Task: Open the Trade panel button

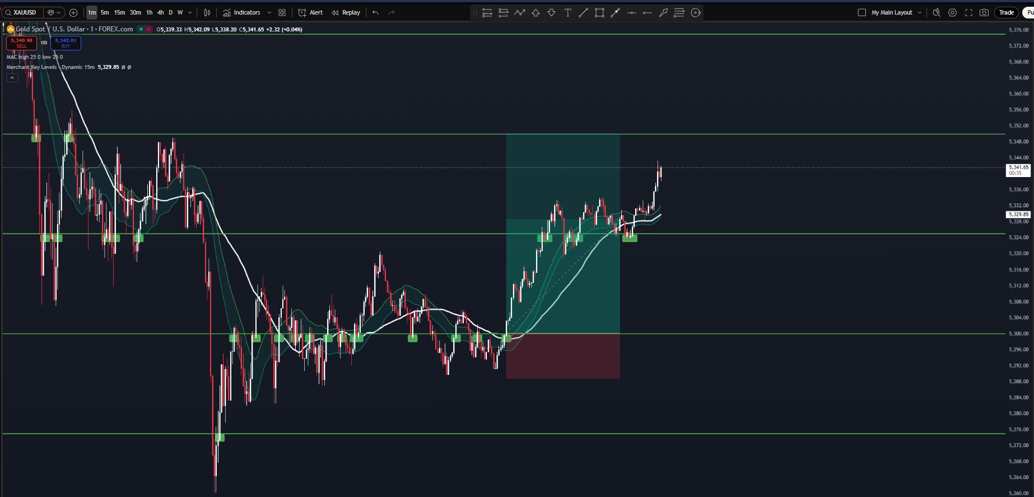Action: click(x=1006, y=12)
